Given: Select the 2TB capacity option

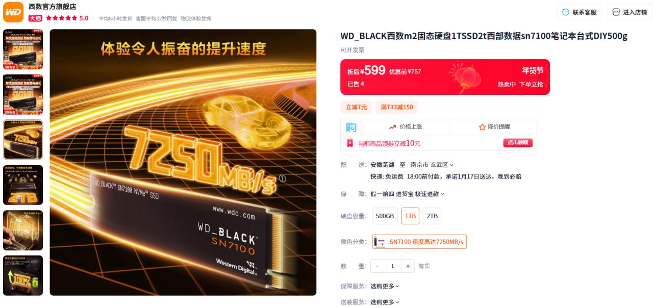Looking at the screenshot, I should (432, 216).
